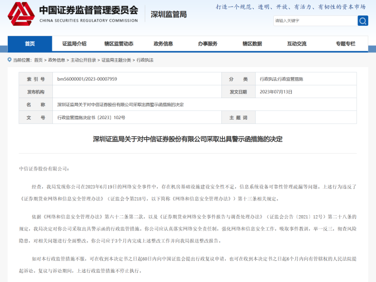Select index number bm56000001/2023-00007959
The height and width of the screenshot is (282, 376).
[x=87, y=79]
